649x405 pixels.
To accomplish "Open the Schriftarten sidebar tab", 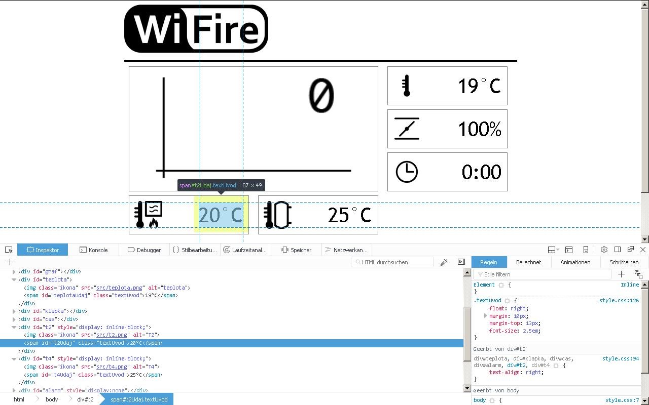I will point(624,262).
